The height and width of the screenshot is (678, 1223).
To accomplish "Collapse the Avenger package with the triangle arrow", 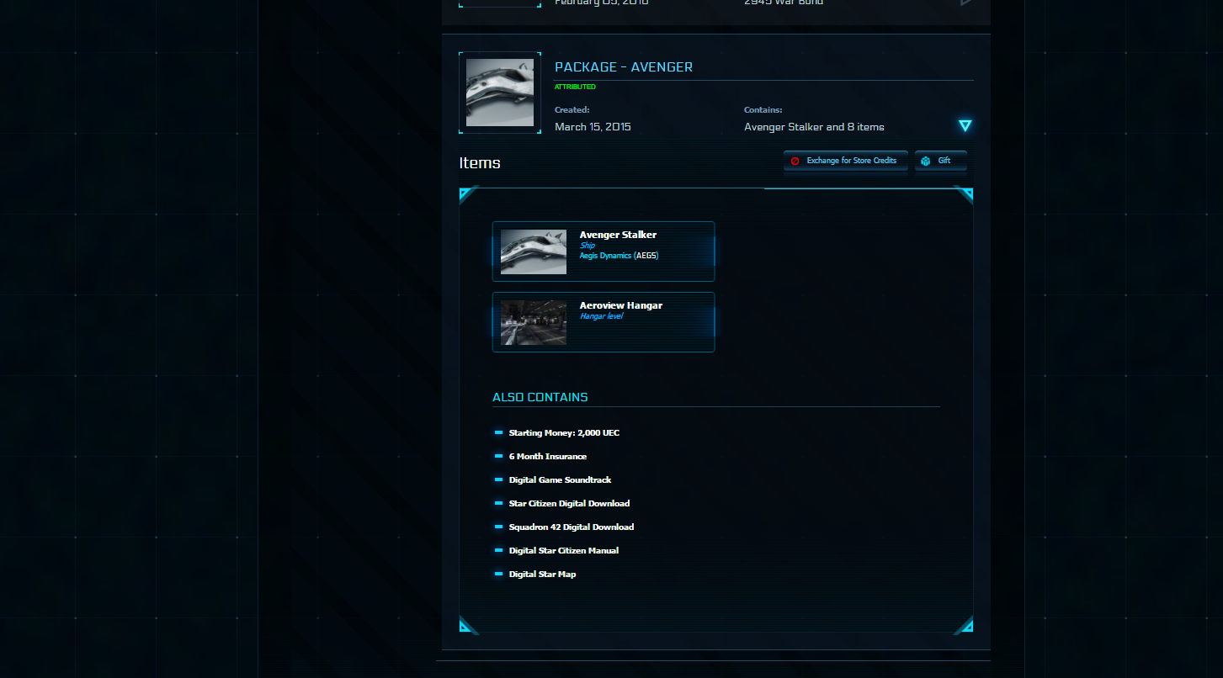I will click(965, 125).
